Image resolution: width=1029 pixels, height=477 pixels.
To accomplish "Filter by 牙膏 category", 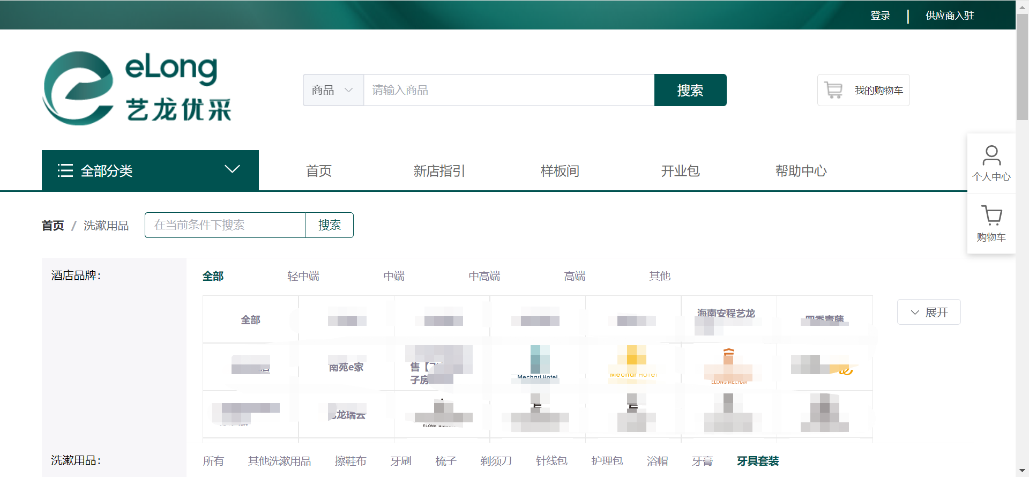I will point(703,461).
